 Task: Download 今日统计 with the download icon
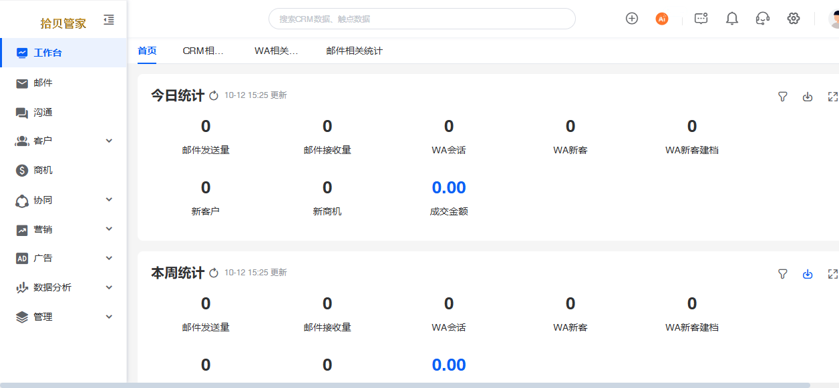click(x=808, y=97)
